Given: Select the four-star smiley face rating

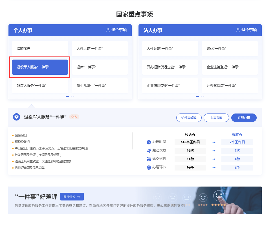Looking at the screenshot, I should [203, 198].
